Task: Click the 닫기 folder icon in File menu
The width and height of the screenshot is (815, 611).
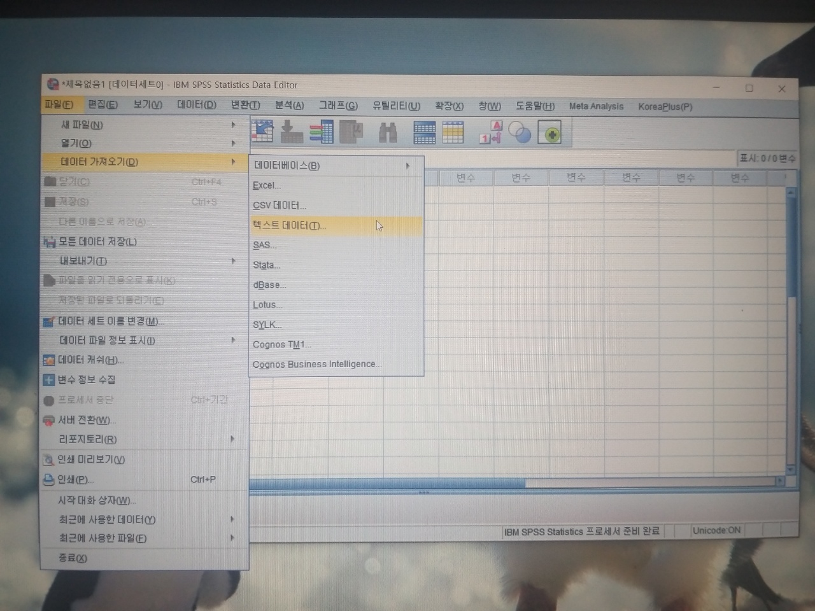Action: click(50, 181)
